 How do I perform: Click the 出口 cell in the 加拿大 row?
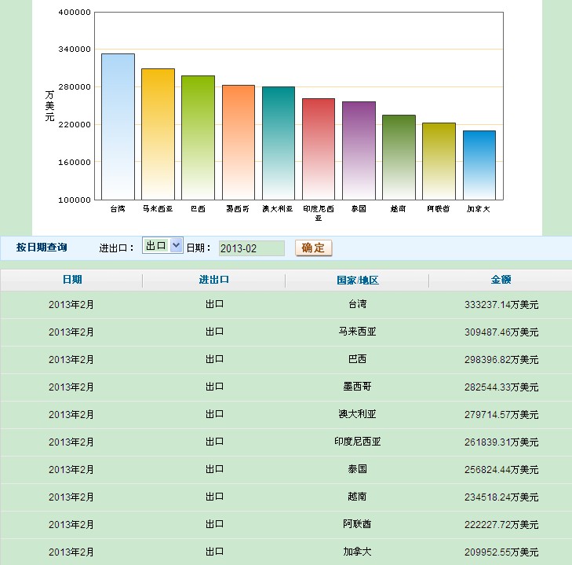tap(214, 552)
